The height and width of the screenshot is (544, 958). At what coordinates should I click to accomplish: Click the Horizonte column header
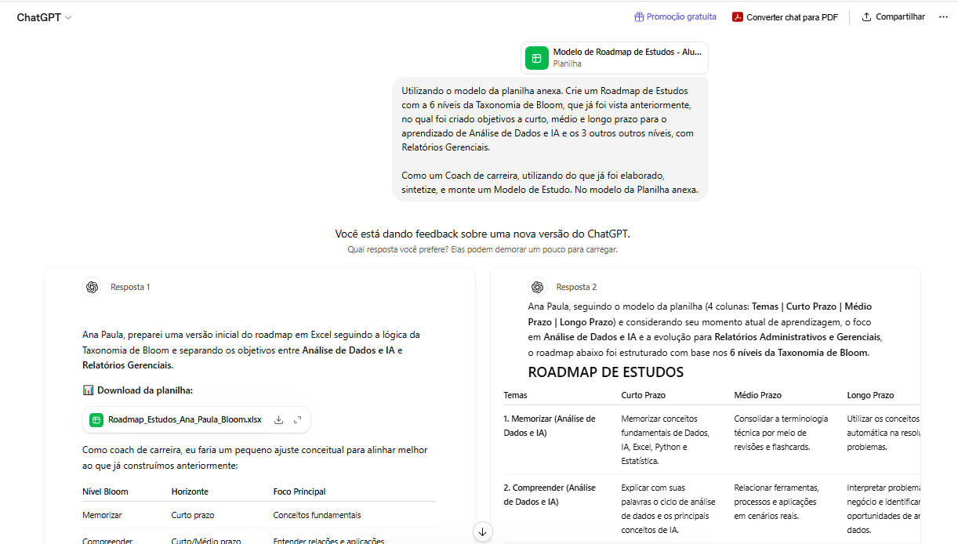[x=190, y=491]
